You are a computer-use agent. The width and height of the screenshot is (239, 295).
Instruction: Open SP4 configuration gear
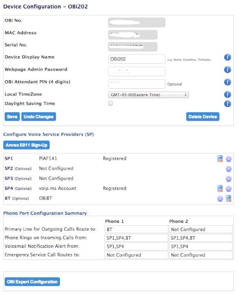click(x=229, y=189)
